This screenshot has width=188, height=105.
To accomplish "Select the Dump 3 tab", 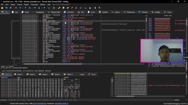I will coord(31,74).
